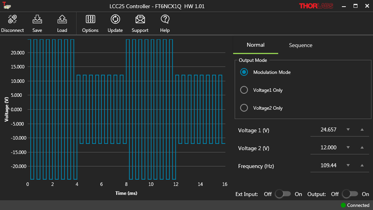The width and height of the screenshot is (373, 210).
Task: Decrease Voltage 1 with down arrow
Action: (348, 130)
